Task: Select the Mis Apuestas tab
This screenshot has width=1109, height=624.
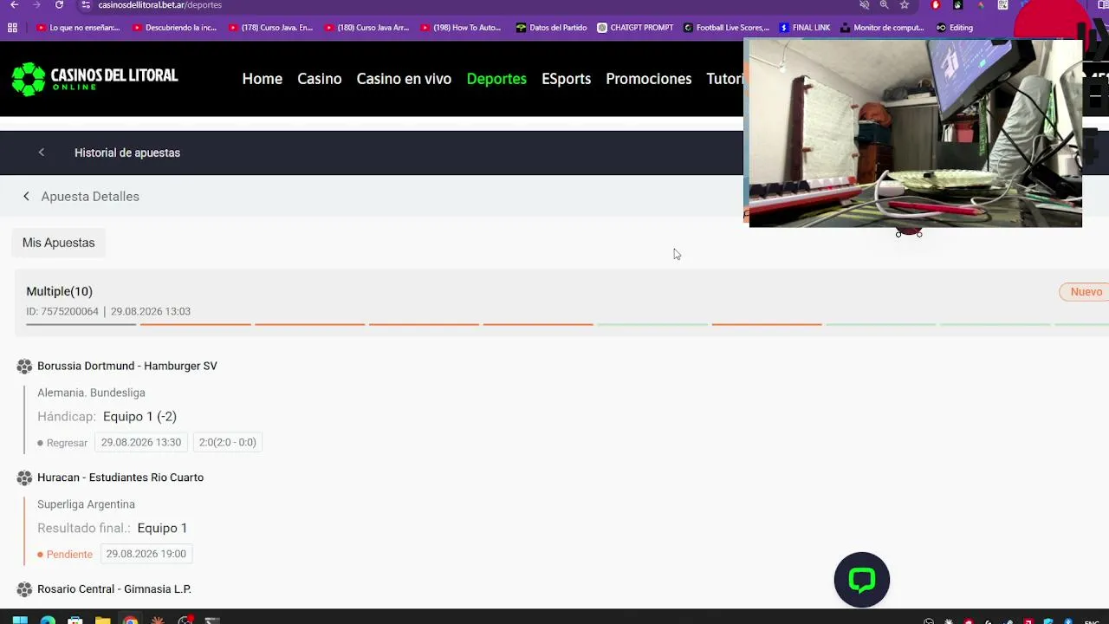Action: point(58,243)
